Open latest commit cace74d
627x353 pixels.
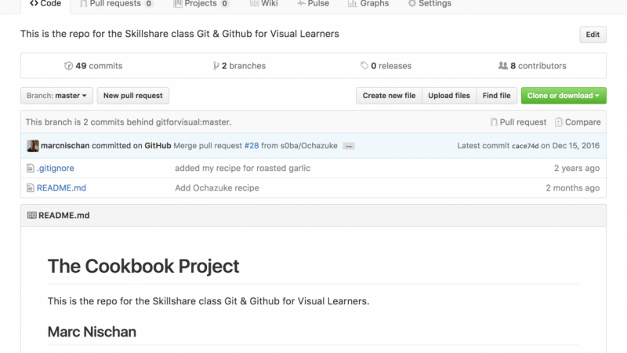tap(525, 146)
